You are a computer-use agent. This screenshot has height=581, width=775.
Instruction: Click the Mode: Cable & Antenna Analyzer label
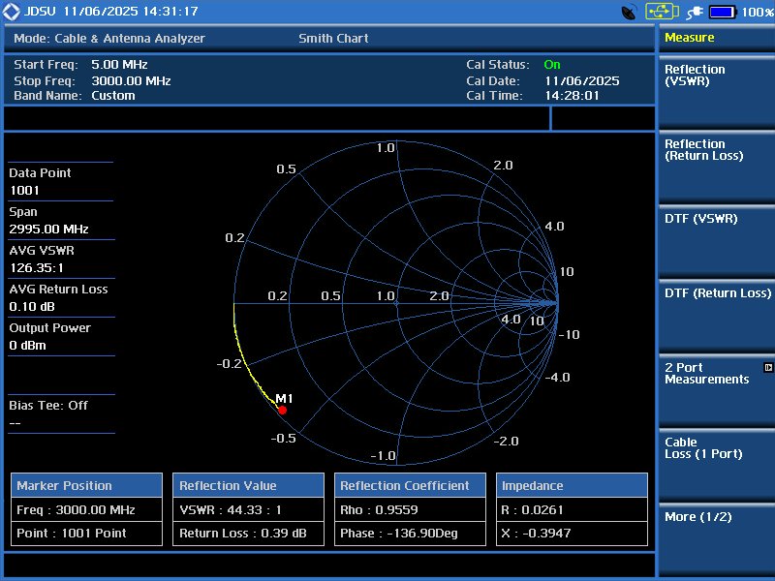point(109,39)
